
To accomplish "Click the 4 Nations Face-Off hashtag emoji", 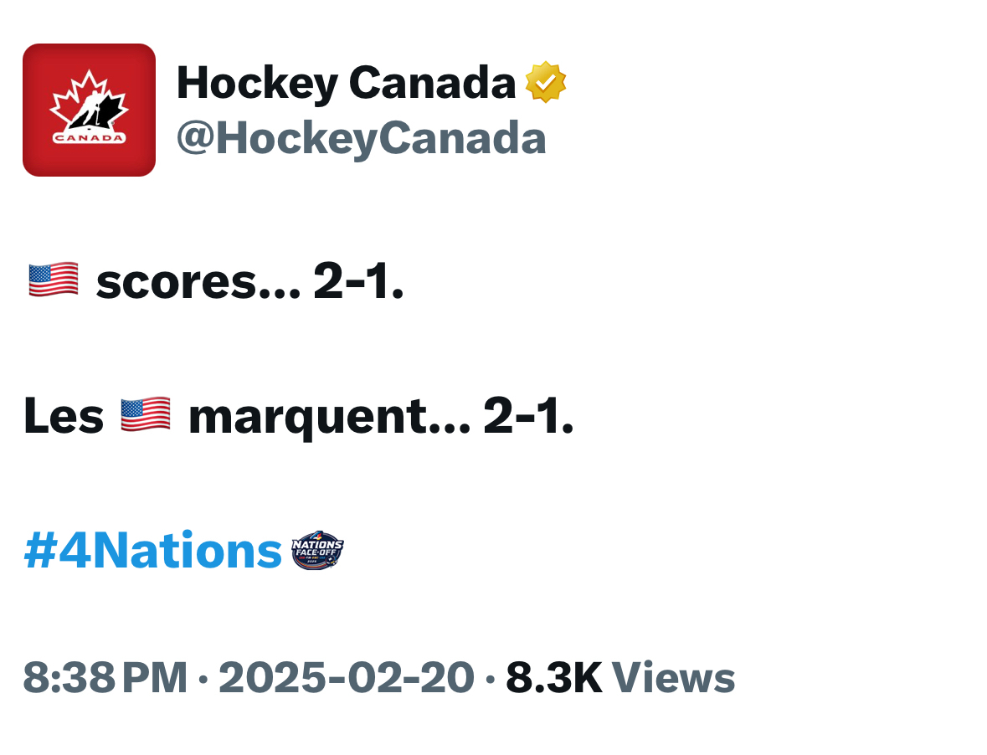I will tap(317, 551).
